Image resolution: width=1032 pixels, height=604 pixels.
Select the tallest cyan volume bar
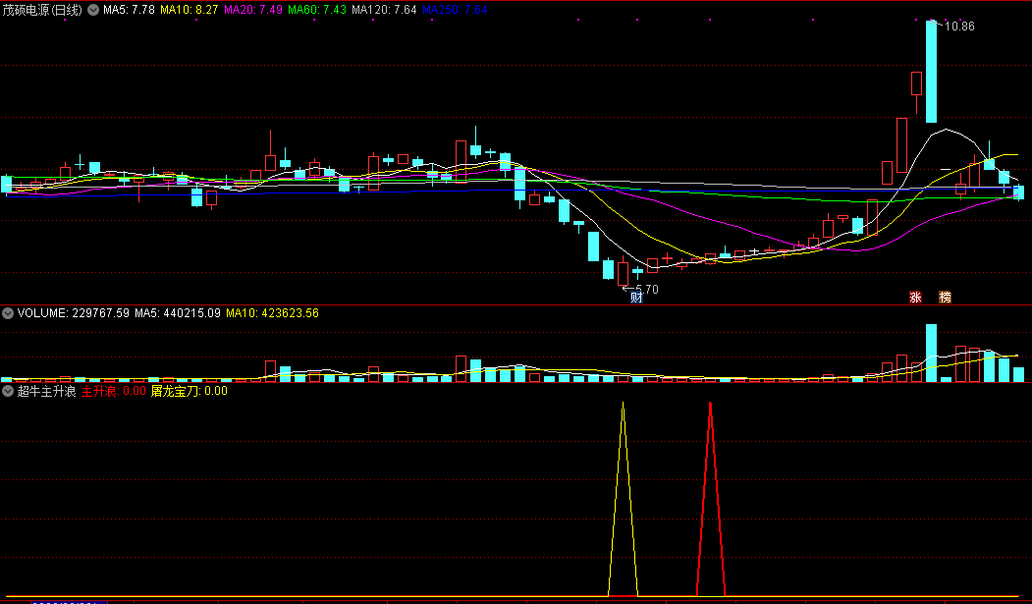[931, 354]
